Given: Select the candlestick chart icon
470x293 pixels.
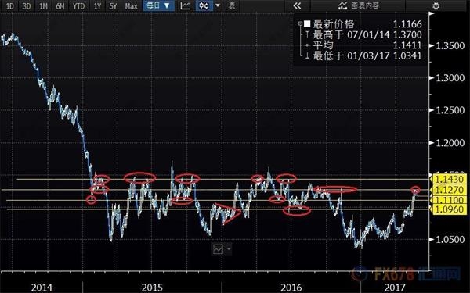Looking at the screenshot, I should [204, 5].
